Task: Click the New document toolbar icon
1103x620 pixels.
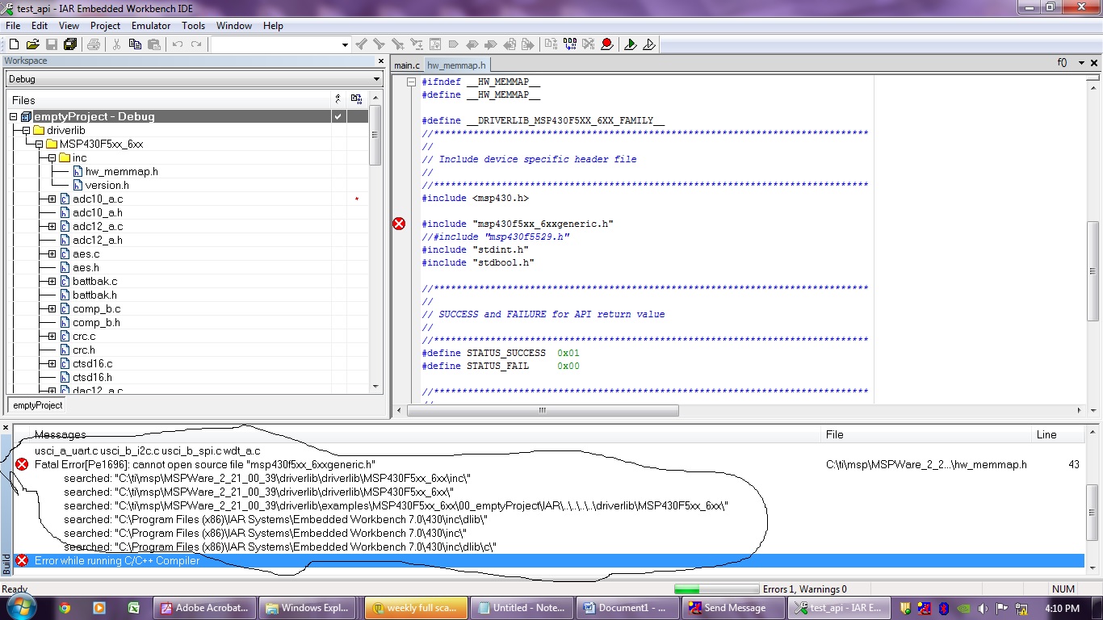Action: point(14,44)
